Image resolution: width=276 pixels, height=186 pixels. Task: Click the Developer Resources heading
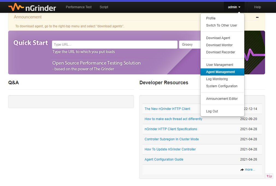coord(164,83)
